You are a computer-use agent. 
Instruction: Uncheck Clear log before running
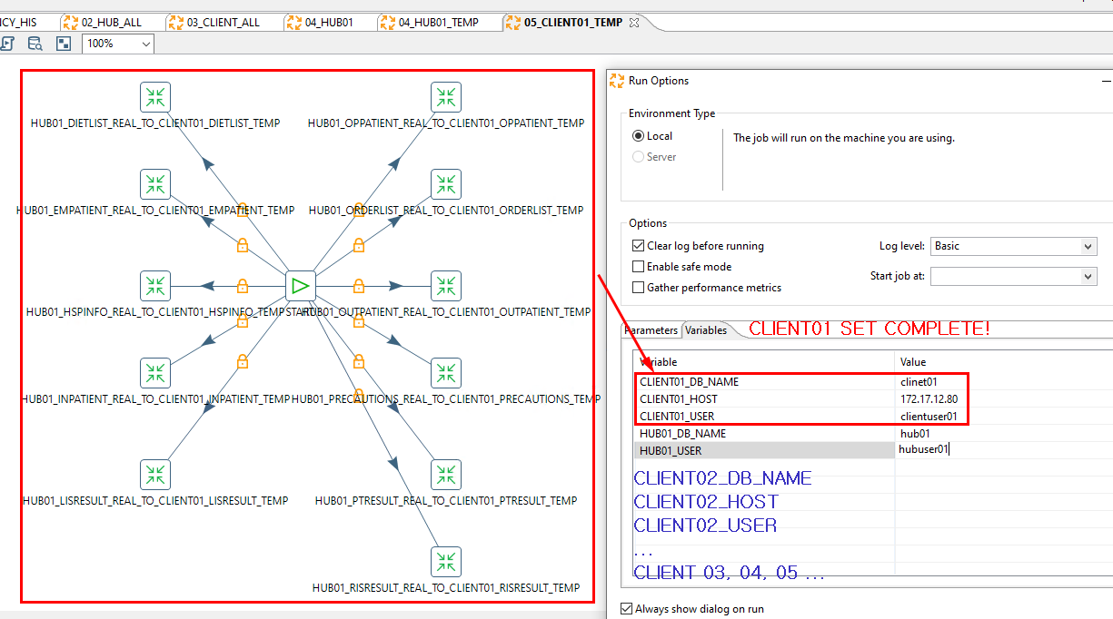[638, 246]
